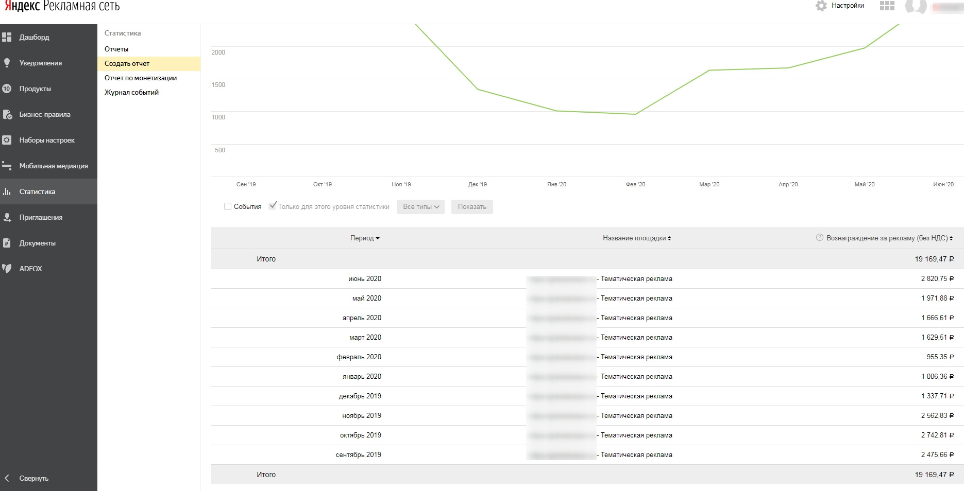The image size is (964, 491).
Task: Click the Mobile mediation icon
Action: (x=7, y=166)
